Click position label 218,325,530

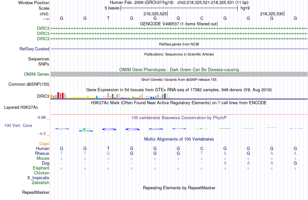coord(272,14)
